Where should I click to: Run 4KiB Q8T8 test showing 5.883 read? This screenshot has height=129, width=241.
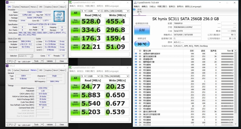pyautogui.click(x=75, y=95)
